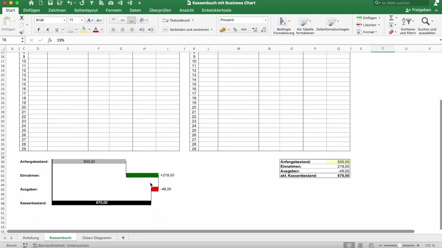Copy formatting with the format painter brush
The image size is (442, 248).
(22, 32)
